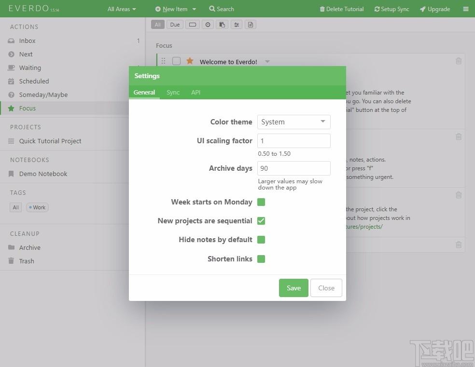Toggle Hide notes by default checkbox
The height and width of the screenshot is (367, 475).
(x=261, y=240)
